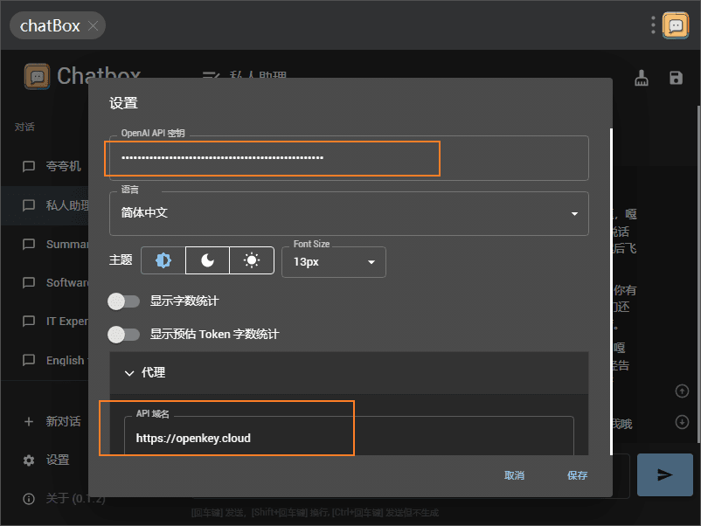Image resolution: width=701 pixels, height=526 pixels.
Task: Open the 私人助理 conversation
Action: tap(45, 205)
